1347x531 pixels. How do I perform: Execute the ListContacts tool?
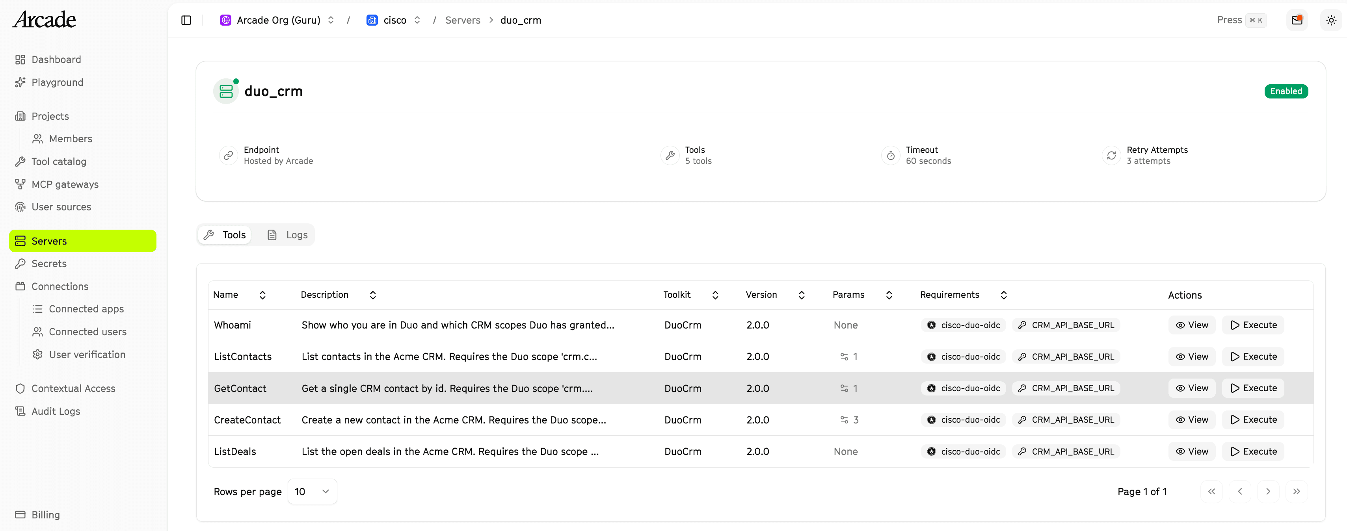pos(1253,356)
